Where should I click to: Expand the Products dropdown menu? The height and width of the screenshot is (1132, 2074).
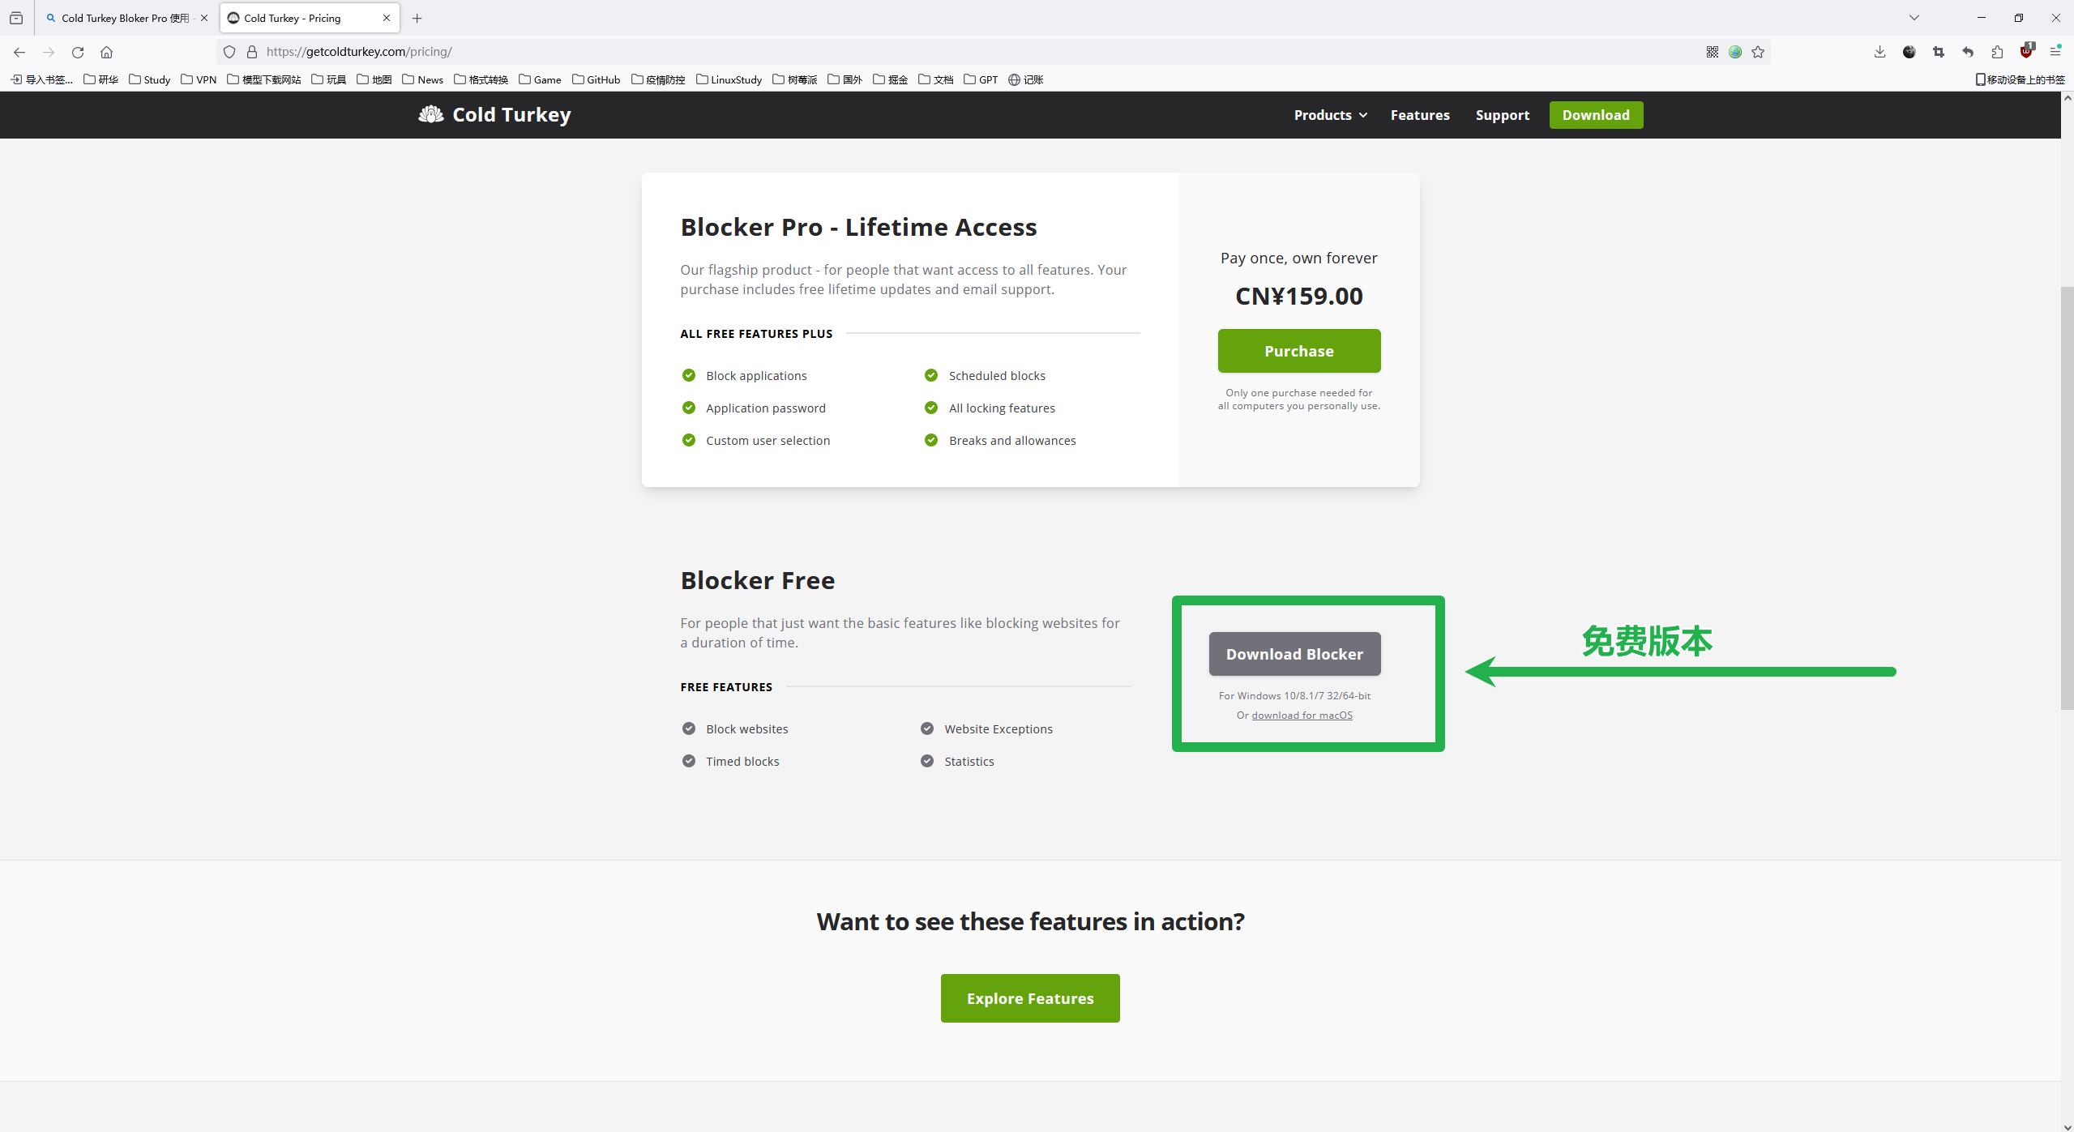pyautogui.click(x=1330, y=115)
